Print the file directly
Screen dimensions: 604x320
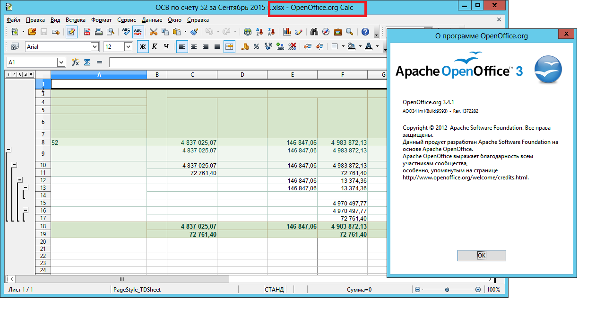[99, 32]
